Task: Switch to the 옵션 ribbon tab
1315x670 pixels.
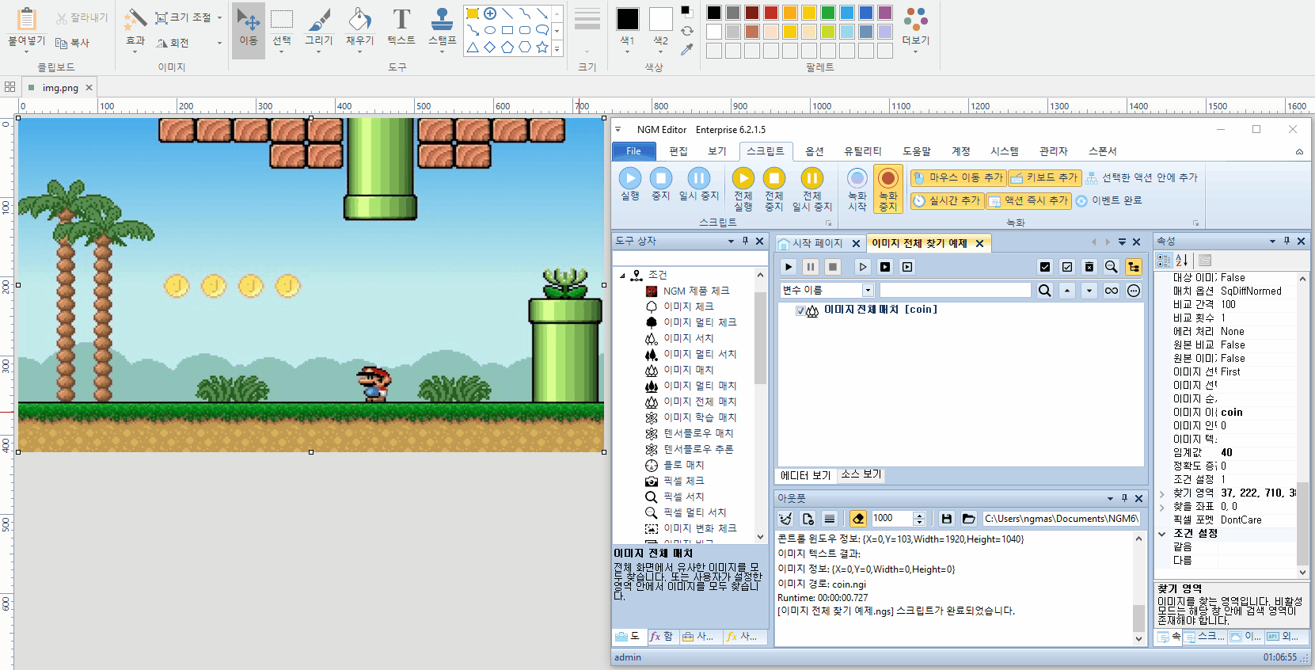Action: pos(815,151)
